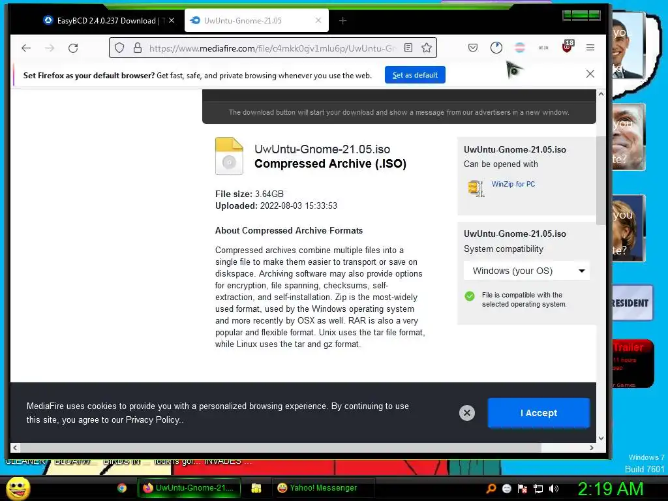Click the address bar URL field
The height and width of the screenshot is (501, 668).
[x=273, y=48]
